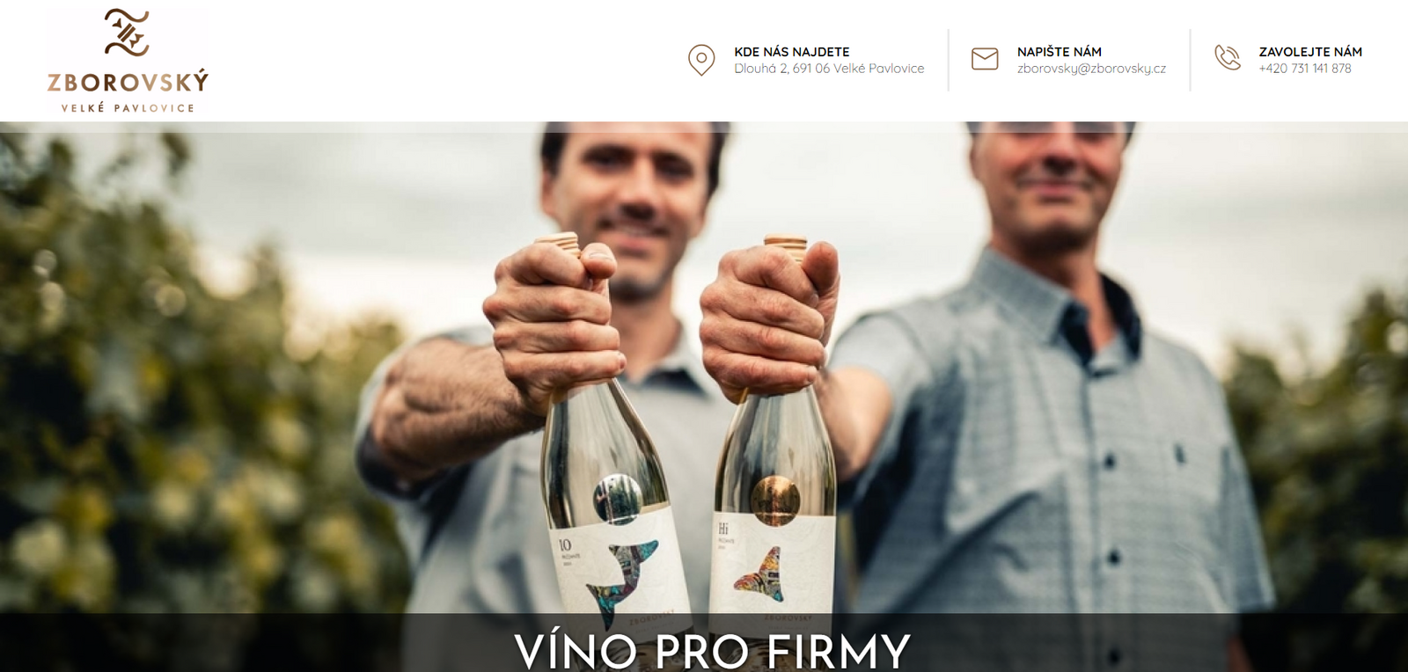Click the ZAVOLEJTE NÁM heading
Screen dimensions: 1408x672
(x=1309, y=52)
